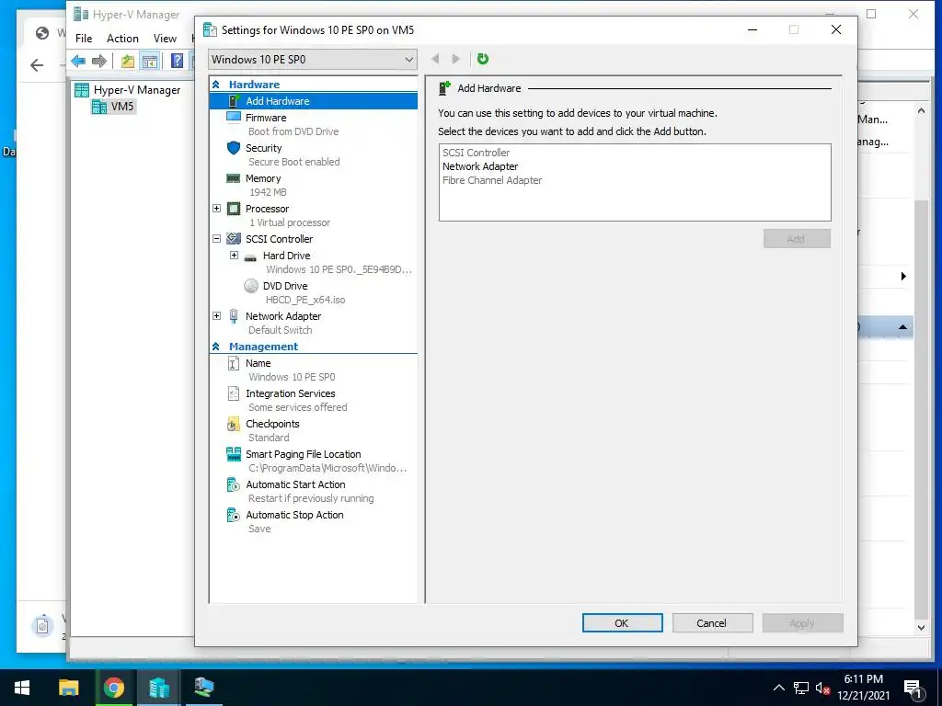Select Network Adapter in the device list
Image resolution: width=942 pixels, height=706 pixels.
(480, 166)
